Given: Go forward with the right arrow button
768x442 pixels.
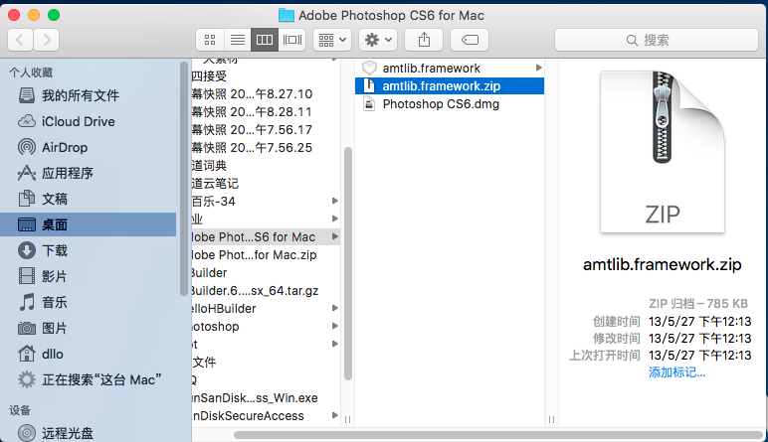Looking at the screenshot, I should [x=47, y=40].
